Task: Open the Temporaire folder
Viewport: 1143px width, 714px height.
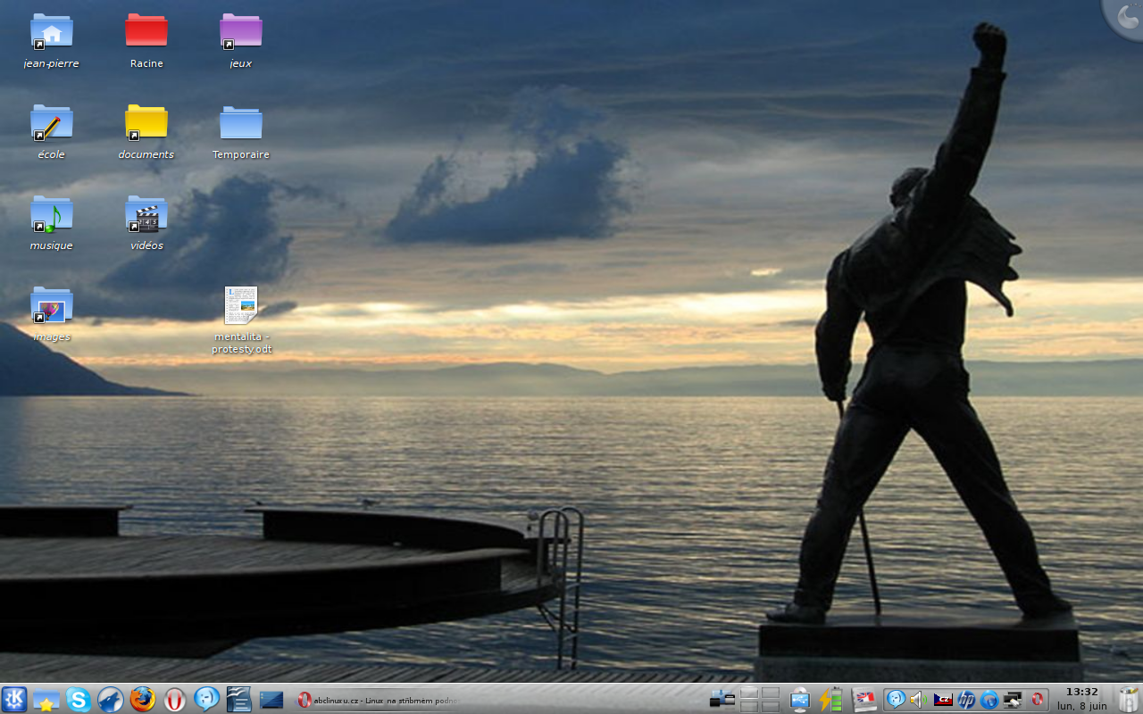Action: point(241,133)
